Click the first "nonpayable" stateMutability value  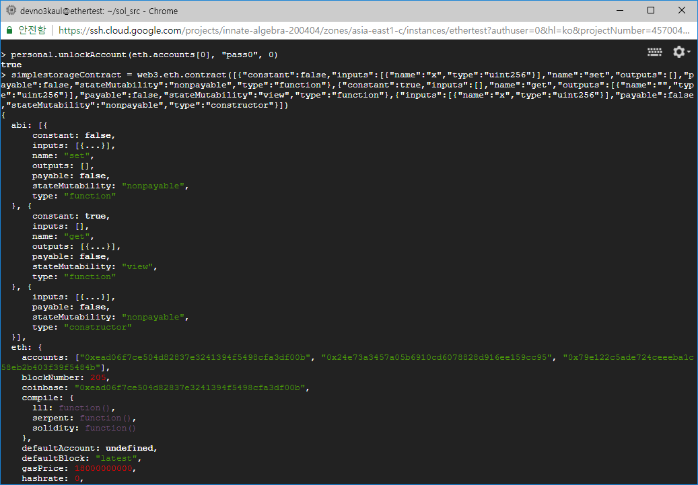153,186
